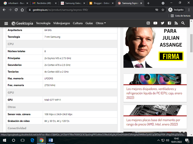Screen dimensions: 193x144
Task: Open the Guías section
Action: 89,23
